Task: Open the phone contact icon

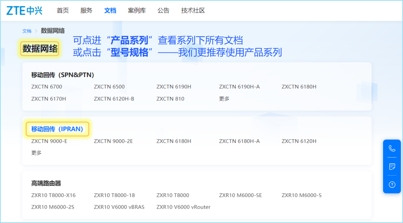Action: pos(392,148)
